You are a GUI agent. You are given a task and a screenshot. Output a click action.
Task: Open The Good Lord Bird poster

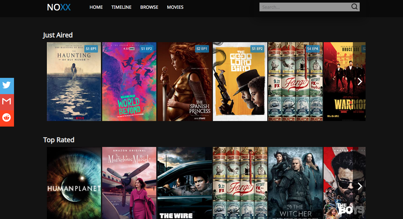tap(240, 81)
